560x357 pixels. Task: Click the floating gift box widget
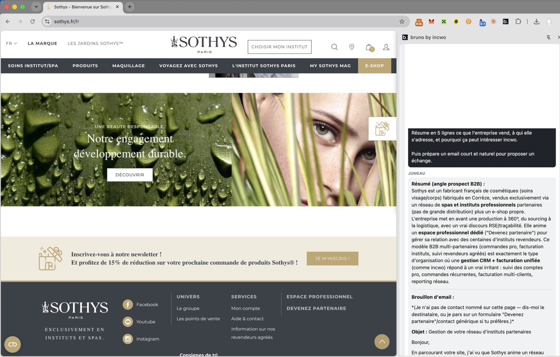tap(382, 129)
